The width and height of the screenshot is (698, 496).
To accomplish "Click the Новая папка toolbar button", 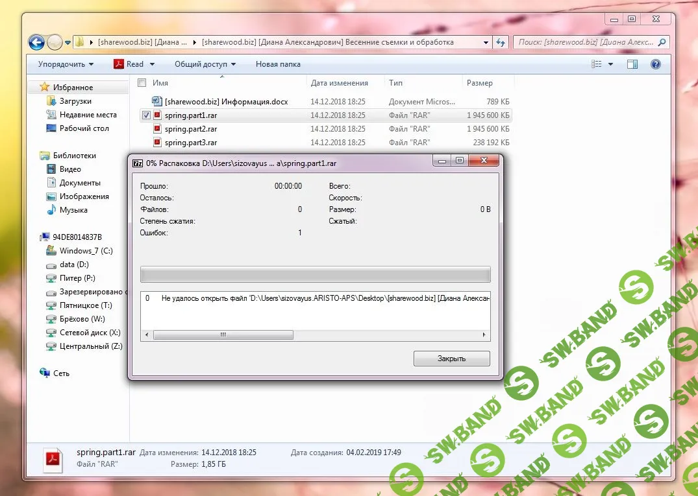I will click(x=278, y=64).
